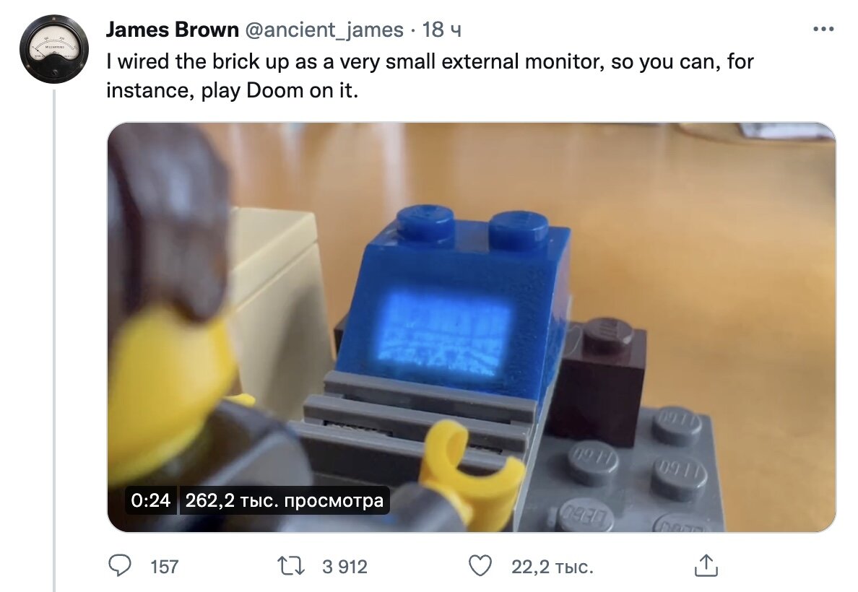Screen dimensions: 858x592
Task: Click the 157 replies count
Action: (x=165, y=567)
